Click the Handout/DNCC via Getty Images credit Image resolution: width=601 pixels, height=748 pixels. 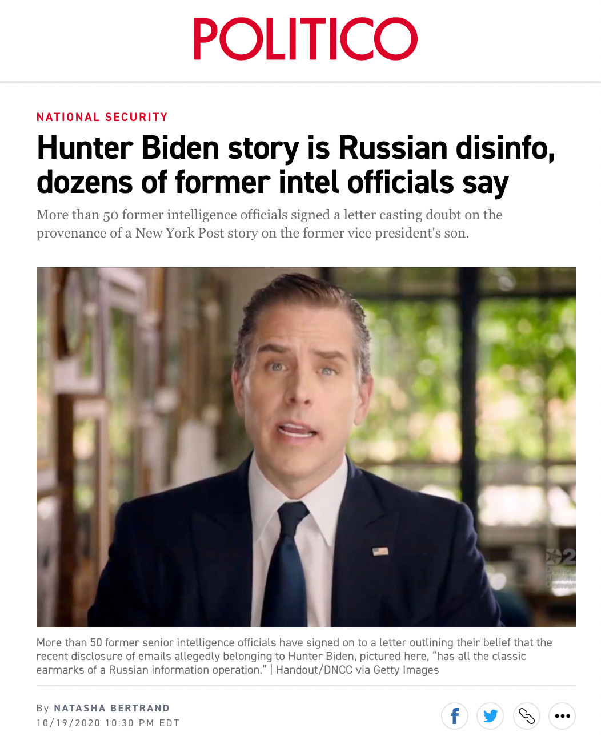point(358,670)
